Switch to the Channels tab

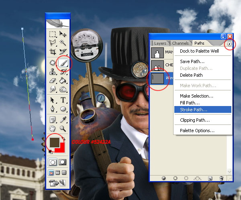(180, 43)
